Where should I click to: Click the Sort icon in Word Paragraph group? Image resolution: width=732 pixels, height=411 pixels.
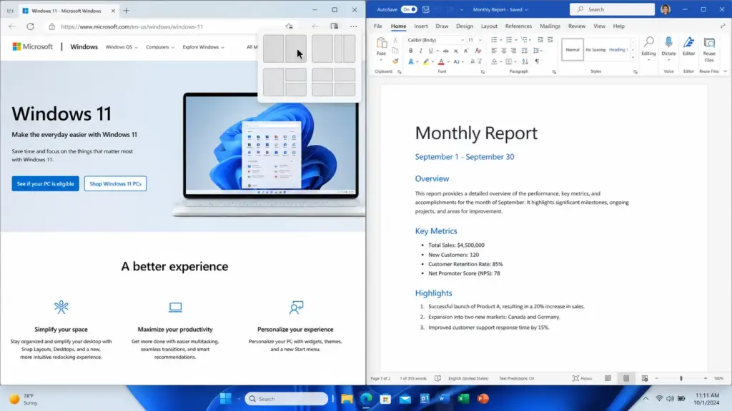525,61
